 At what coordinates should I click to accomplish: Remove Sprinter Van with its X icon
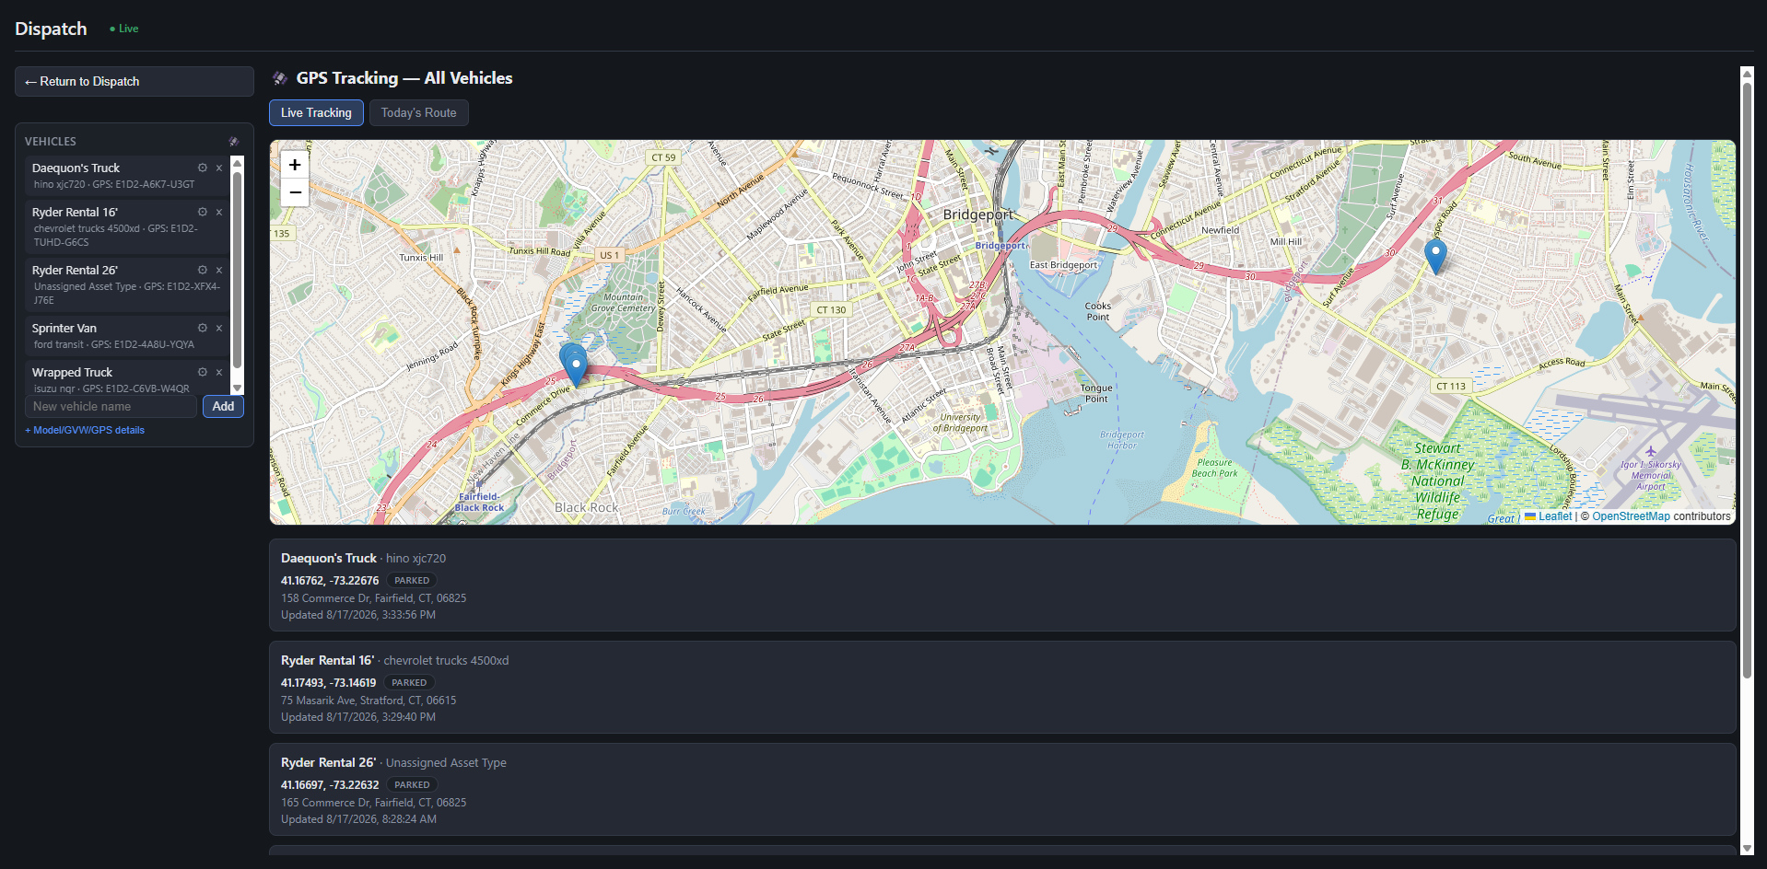pos(219,328)
